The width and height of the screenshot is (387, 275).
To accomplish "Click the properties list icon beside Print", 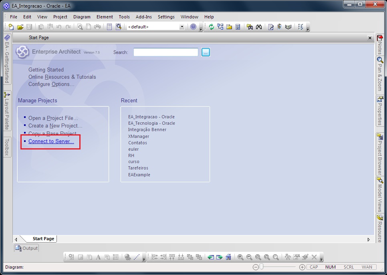I will [109, 27].
